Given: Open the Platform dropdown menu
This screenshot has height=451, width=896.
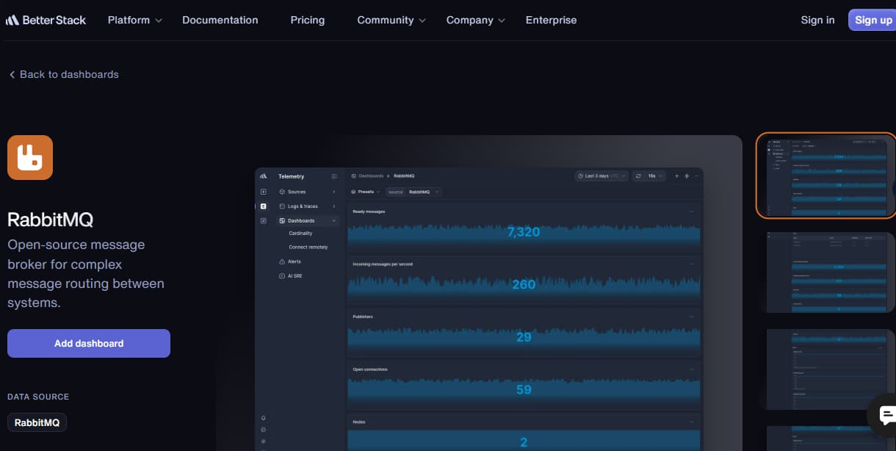Looking at the screenshot, I should click(129, 21).
